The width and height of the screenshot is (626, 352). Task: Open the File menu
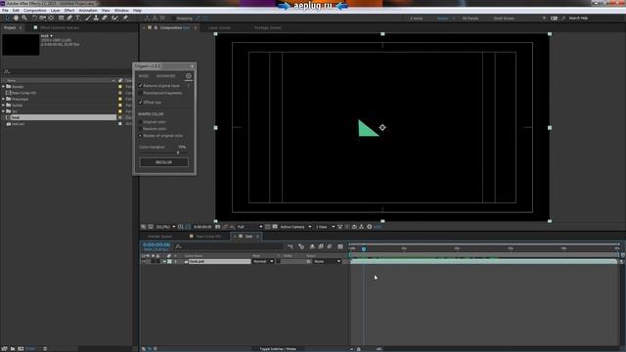[x=5, y=11]
